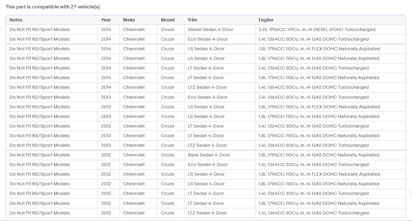
Task: Click Chevrolet in the Base Sedan row
Action: tap(134, 155)
